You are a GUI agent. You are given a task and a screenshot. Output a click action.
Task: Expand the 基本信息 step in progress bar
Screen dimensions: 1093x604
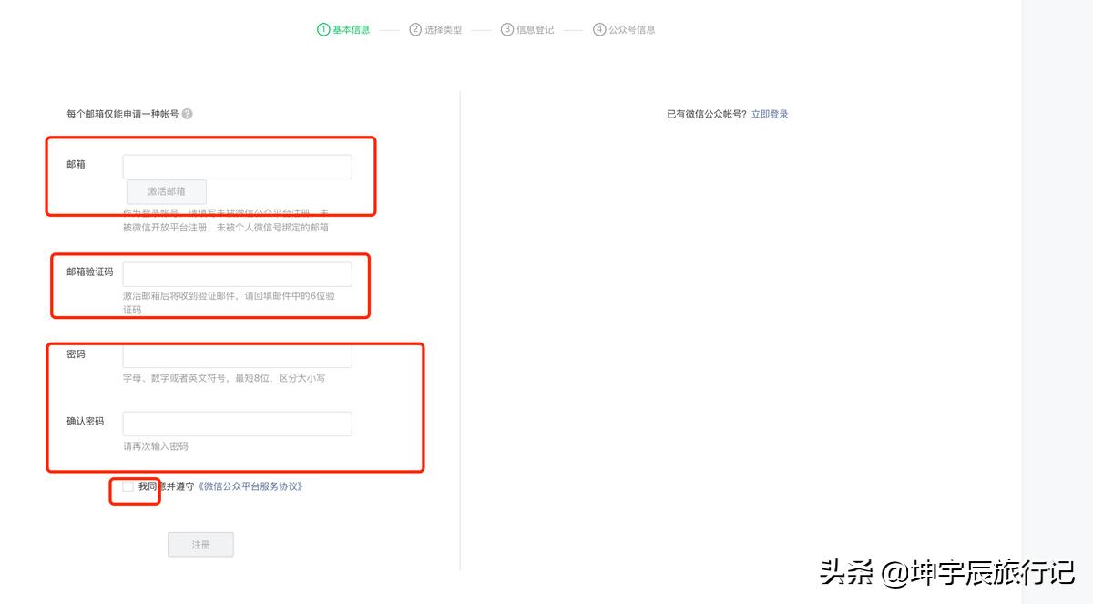click(x=350, y=28)
